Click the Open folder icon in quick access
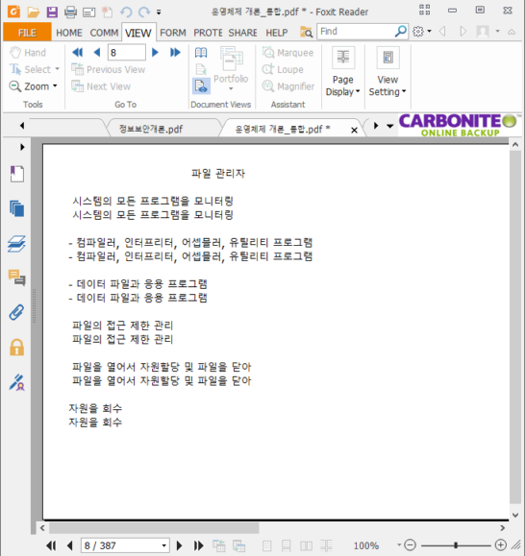 34,12
